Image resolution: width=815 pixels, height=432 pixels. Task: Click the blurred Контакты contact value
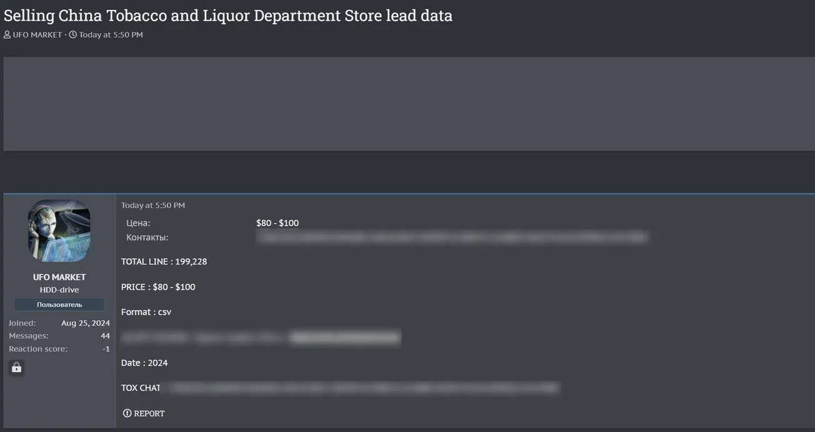pos(451,238)
